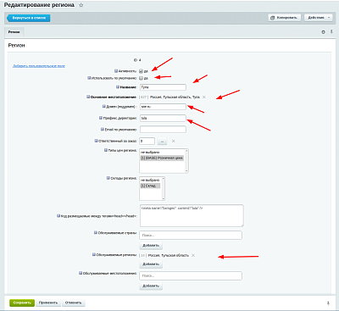Click the icon before Ответственный за заказ label
This screenshot has width=339, height=311.
pyautogui.click(x=96, y=141)
